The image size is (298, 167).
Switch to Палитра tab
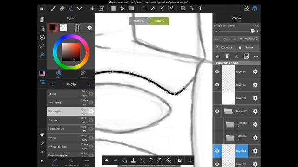[x=83, y=74]
